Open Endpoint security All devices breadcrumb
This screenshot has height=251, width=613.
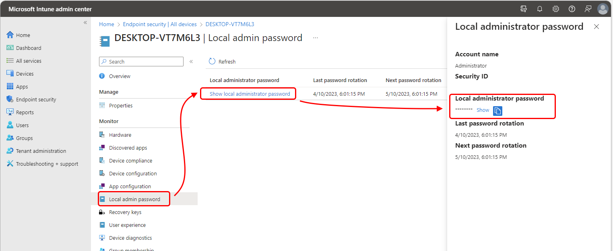[160, 24]
